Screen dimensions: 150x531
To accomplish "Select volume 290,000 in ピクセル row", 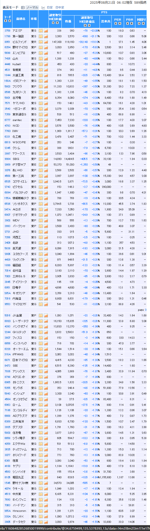I will click(x=107, y=187).
